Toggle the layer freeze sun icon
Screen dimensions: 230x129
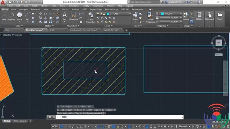pyautogui.click(x=101, y=14)
